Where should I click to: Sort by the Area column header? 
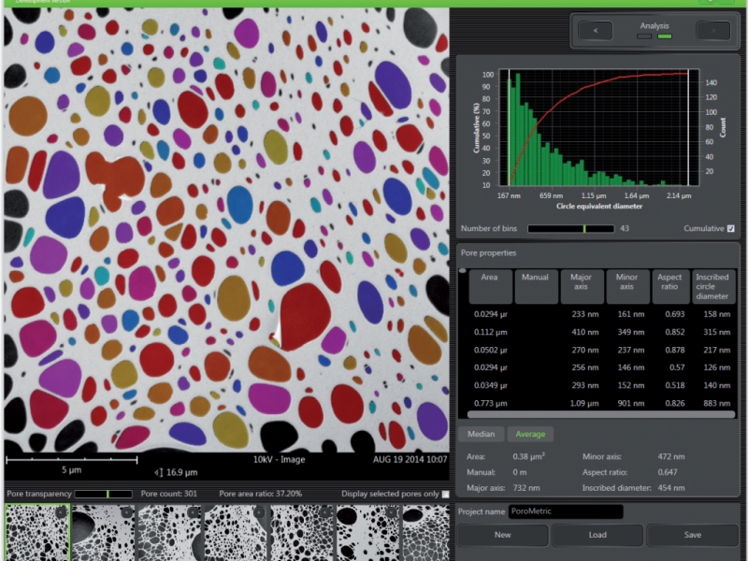tap(490, 286)
